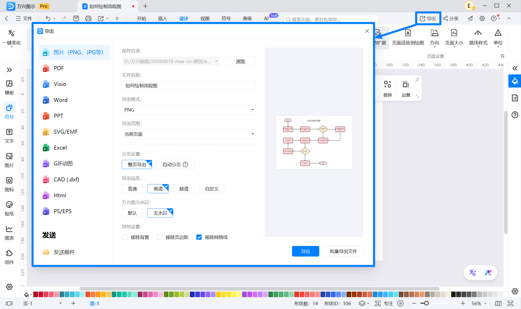The image size is (521, 309).
Task: Expand the save directory path dropdown
Action: coord(216,61)
